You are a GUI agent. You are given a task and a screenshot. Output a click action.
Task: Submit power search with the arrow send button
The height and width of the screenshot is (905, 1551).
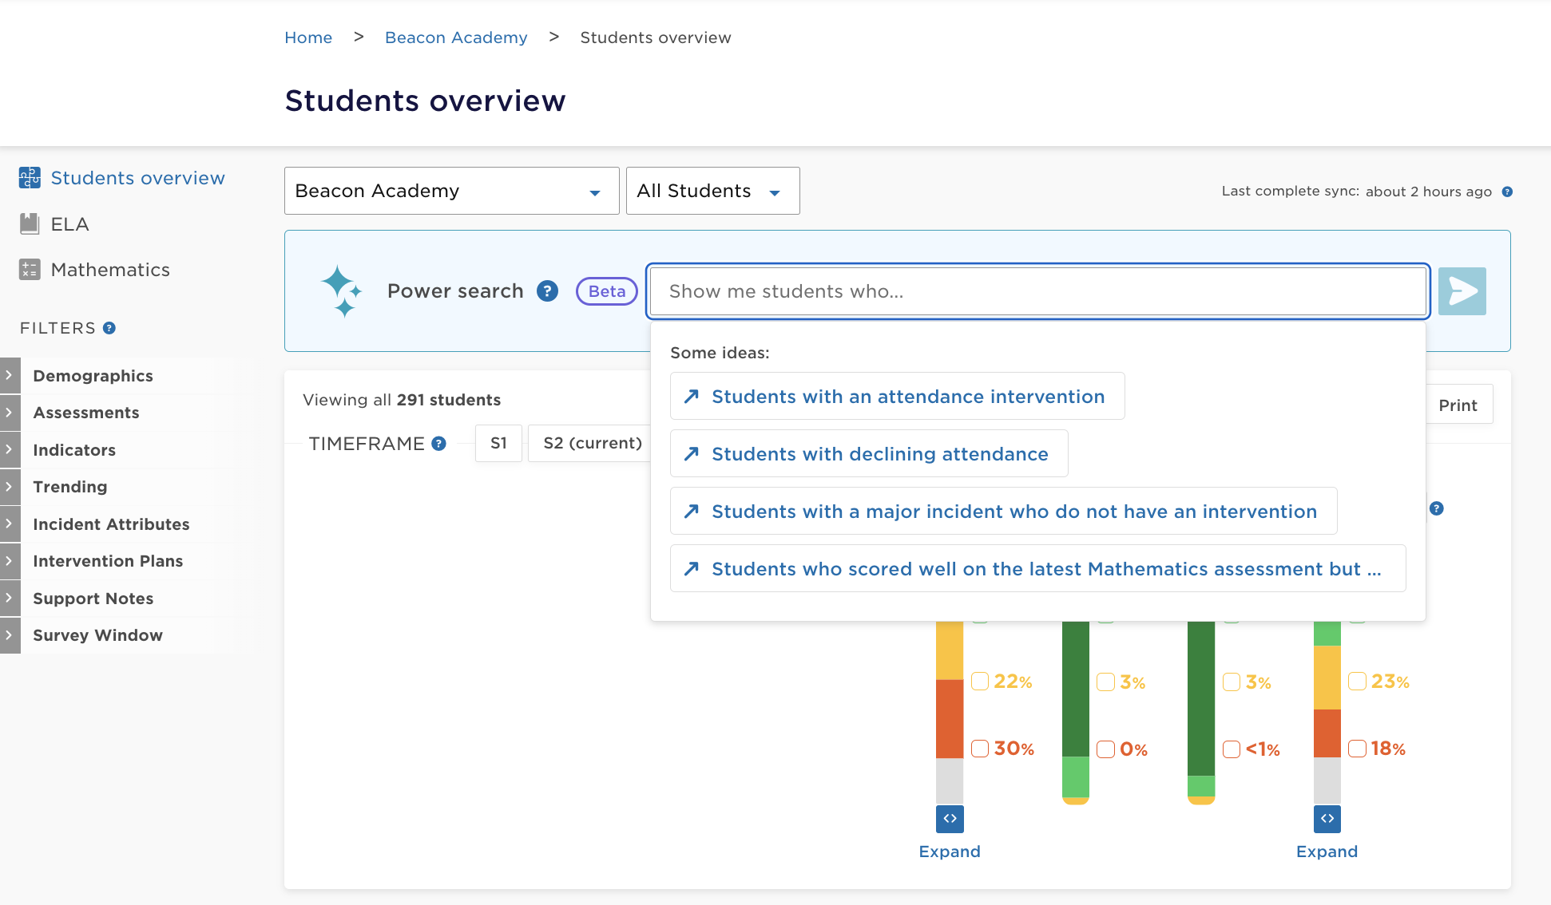point(1462,291)
